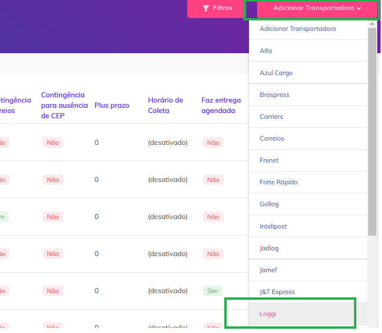382x333 pixels.
Task: Click the Horário de Coleta column header
Action: (165, 105)
